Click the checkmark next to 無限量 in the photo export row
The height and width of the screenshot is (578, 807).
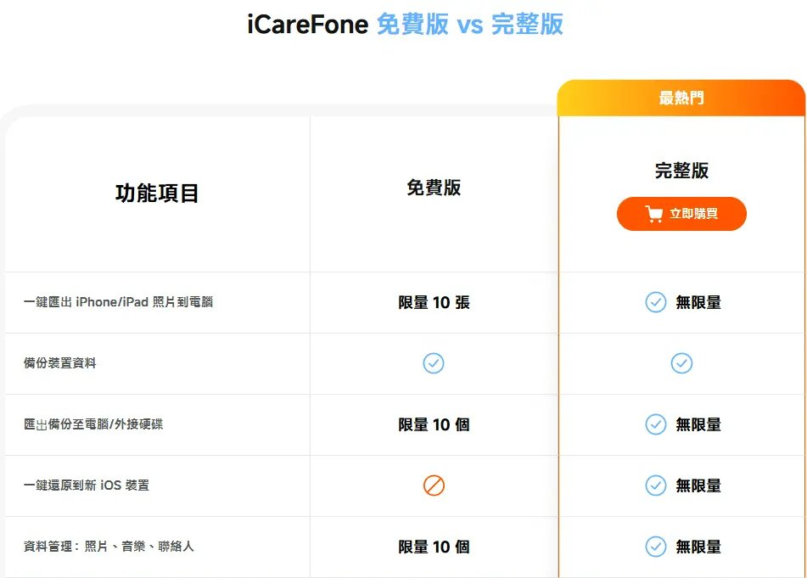point(654,302)
